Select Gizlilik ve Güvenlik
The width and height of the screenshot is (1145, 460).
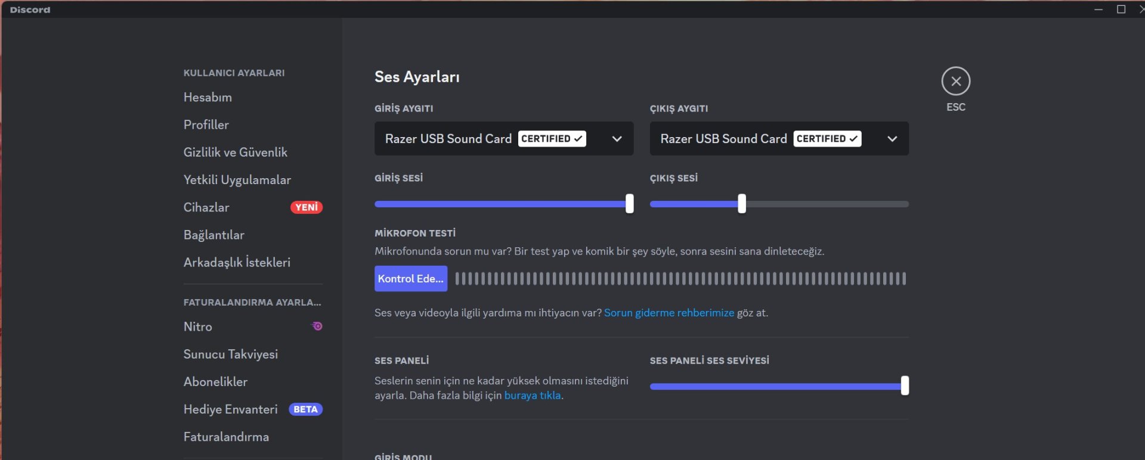pos(236,152)
